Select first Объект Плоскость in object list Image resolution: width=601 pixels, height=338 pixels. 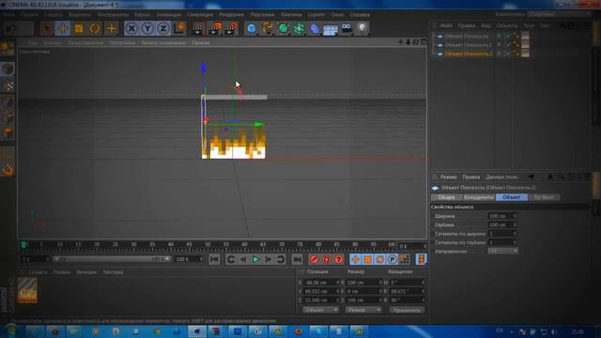pos(467,36)
